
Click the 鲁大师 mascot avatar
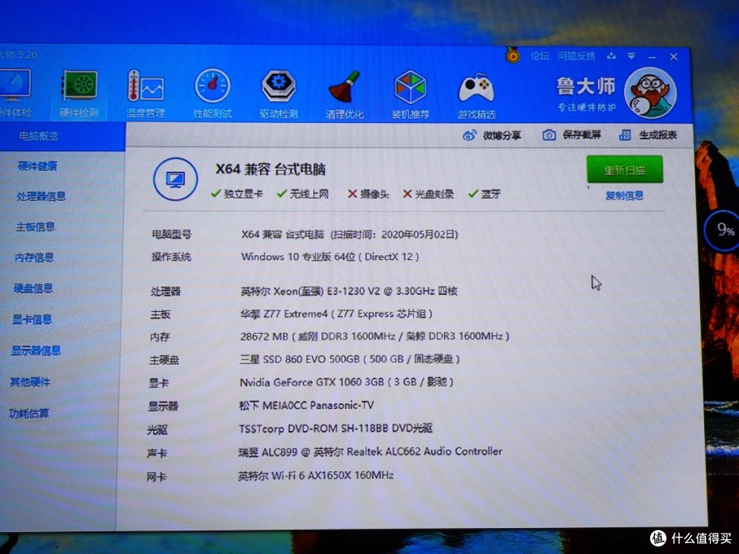pos(651,92)
